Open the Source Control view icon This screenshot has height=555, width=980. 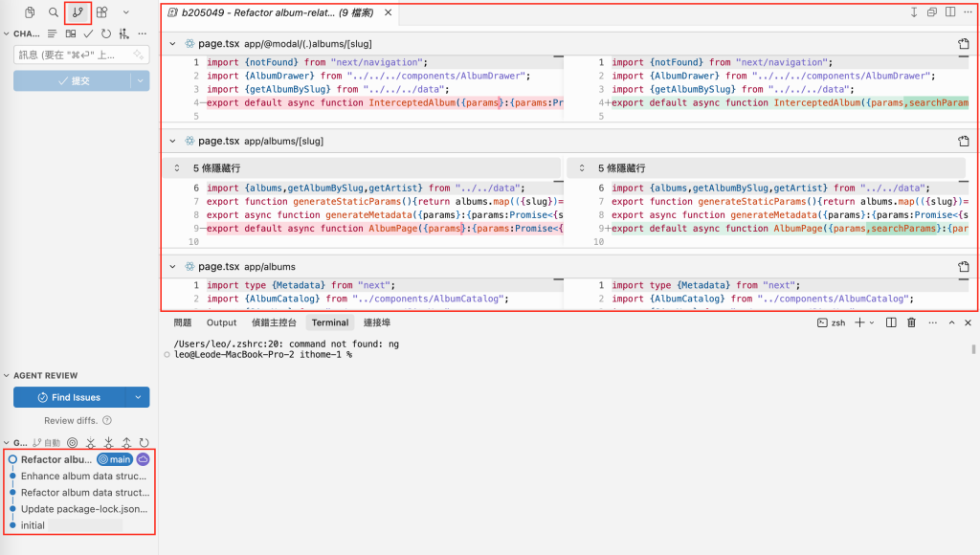[x=78, y=11]
